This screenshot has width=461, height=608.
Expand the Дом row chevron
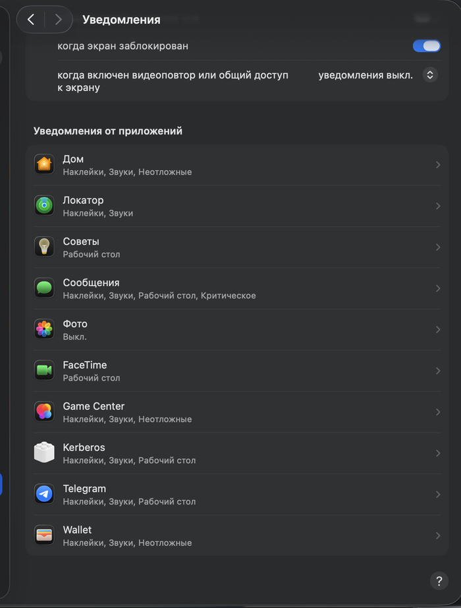pos(438,165)
